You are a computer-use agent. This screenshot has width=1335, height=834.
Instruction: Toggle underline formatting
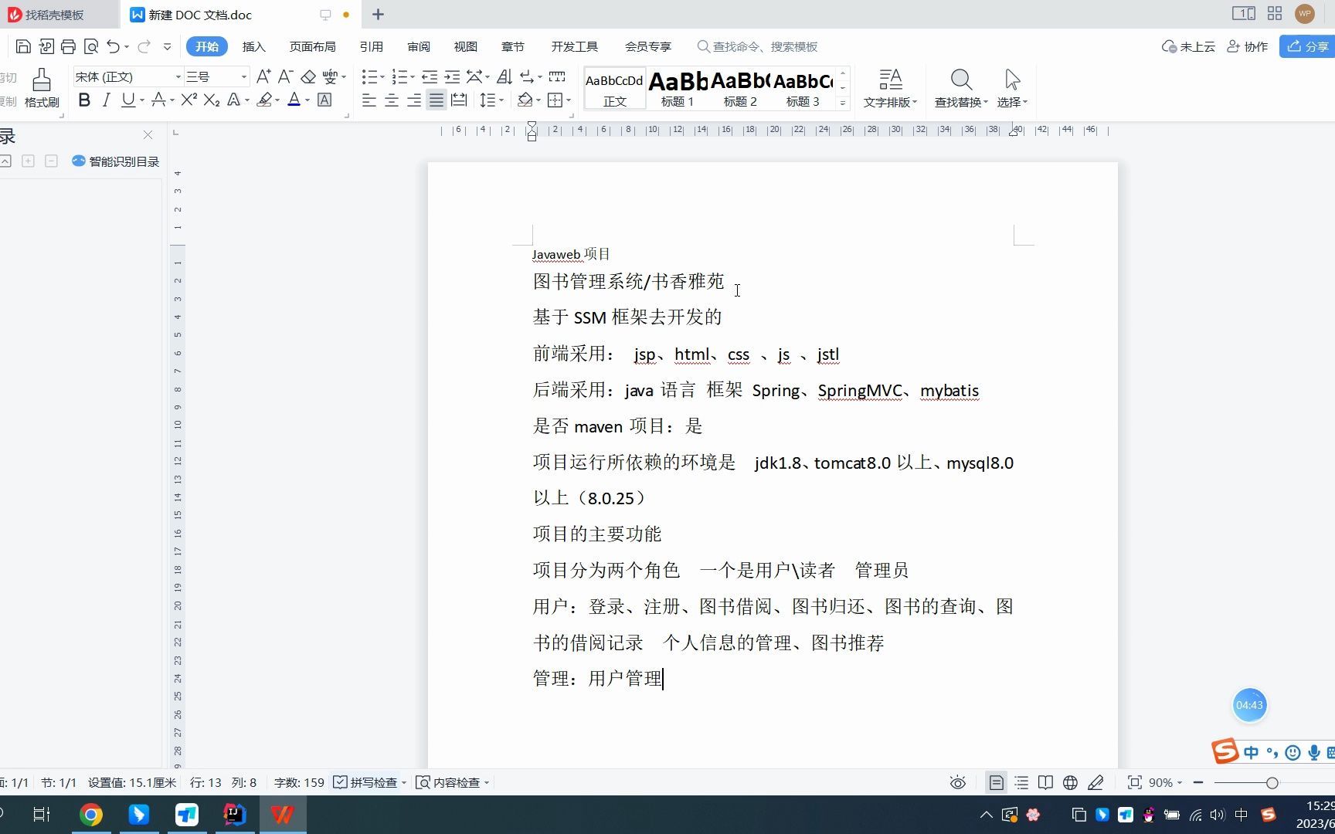click(127, 100)
